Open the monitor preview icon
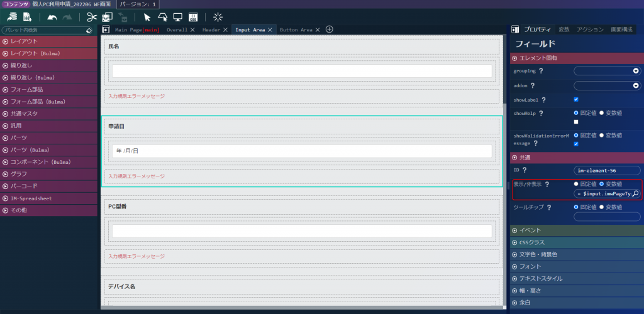The height and width of the screenshot is (314, 644). click(177, 17)
